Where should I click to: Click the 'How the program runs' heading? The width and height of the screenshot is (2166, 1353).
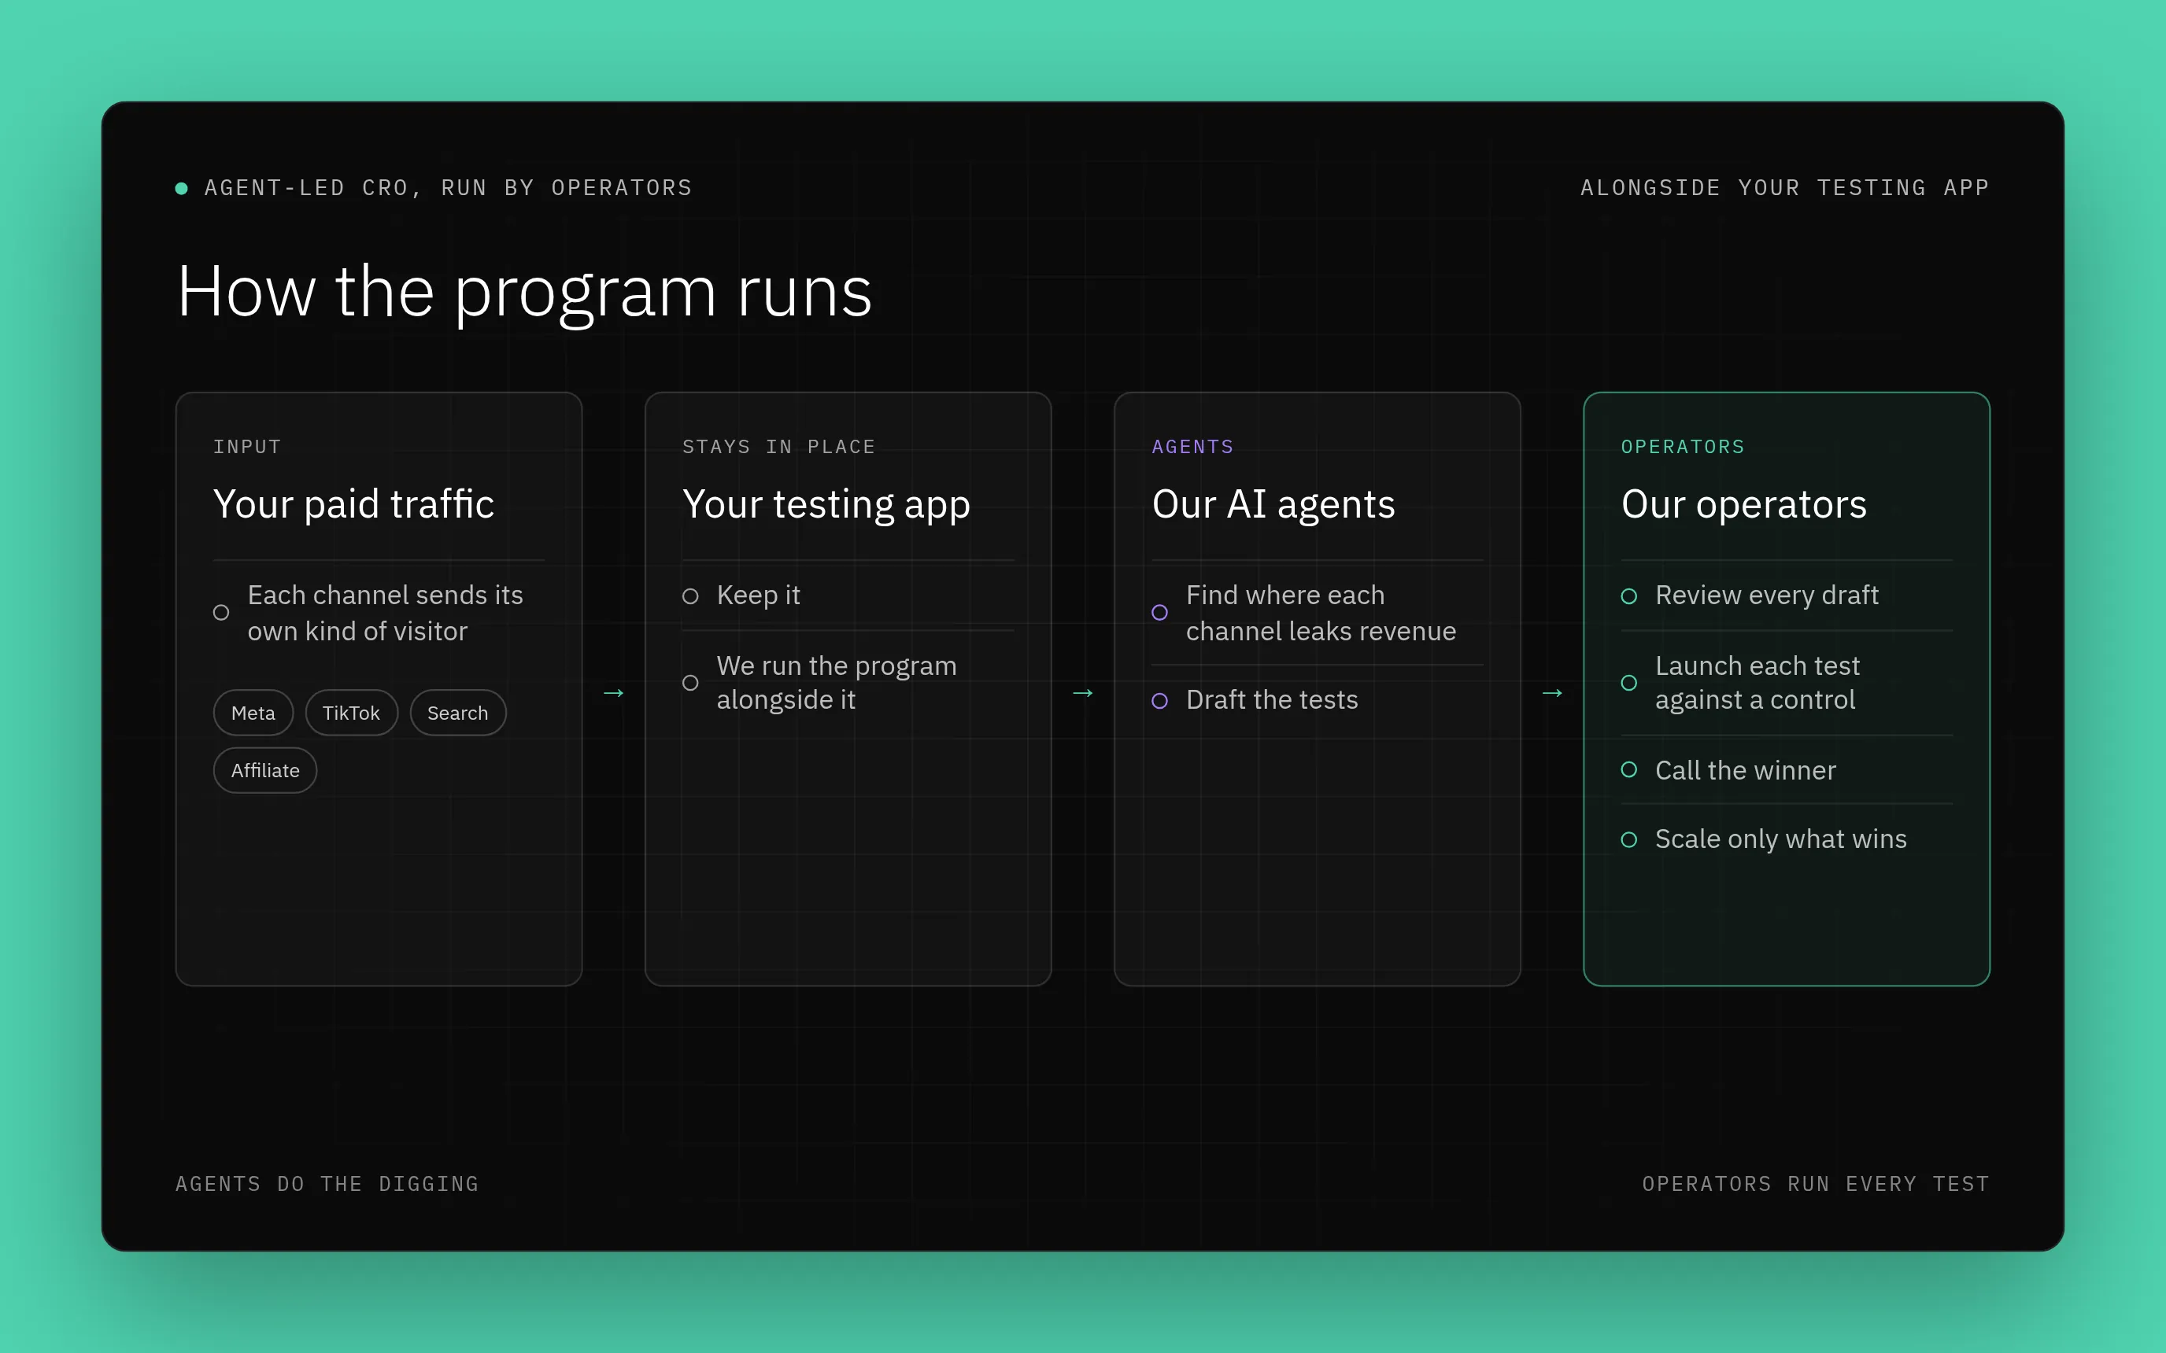click(x=524, y=293)
